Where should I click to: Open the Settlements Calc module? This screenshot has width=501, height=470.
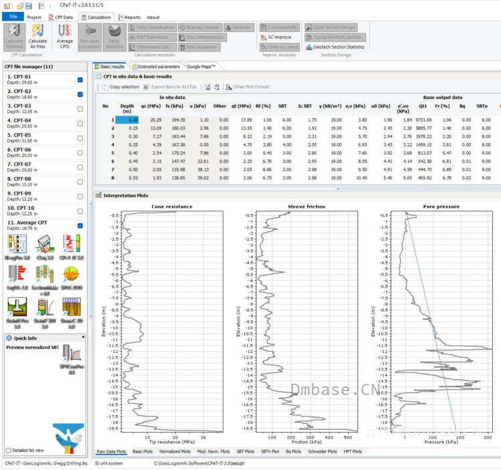152,47
